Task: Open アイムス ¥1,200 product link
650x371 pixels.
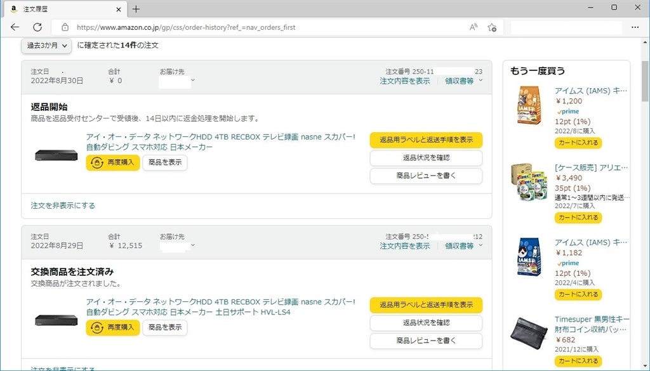Action: pyautogui.click(x=591, y=91)
